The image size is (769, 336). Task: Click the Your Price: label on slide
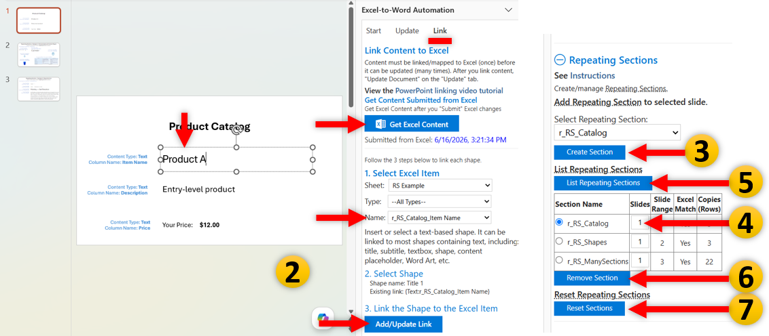tap(177, 226)
